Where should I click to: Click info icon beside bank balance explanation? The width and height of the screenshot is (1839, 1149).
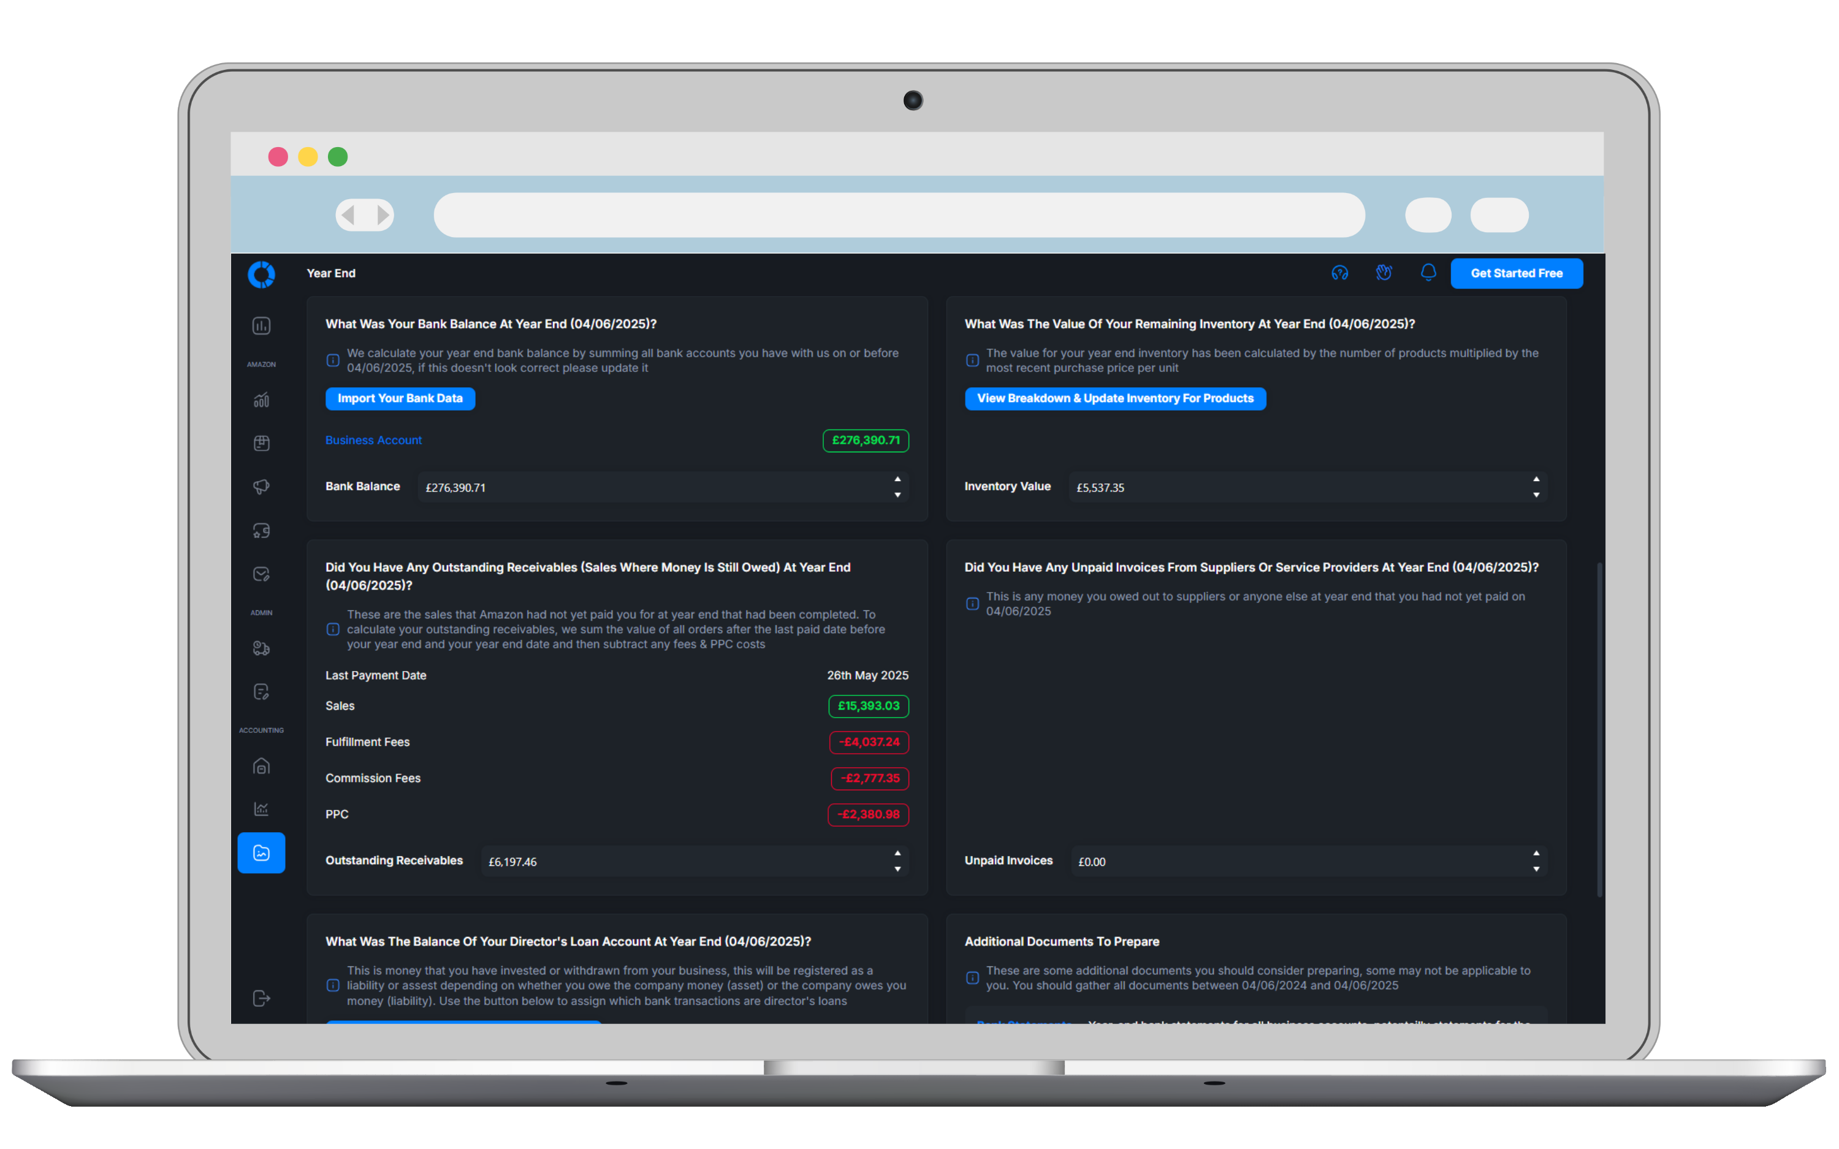333,360
